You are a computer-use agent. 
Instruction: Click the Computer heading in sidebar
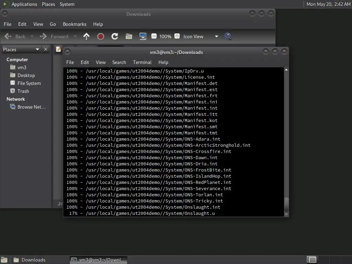click(x=17, y=59)
